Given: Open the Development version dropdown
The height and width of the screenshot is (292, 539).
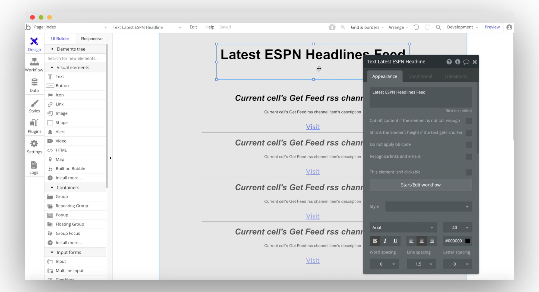Looking at the screenshot, I should click(462, 27).
